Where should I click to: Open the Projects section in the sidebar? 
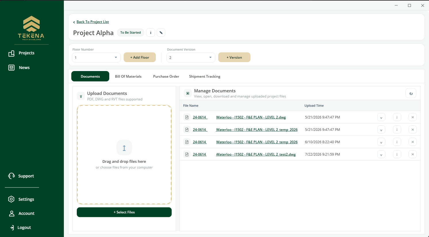[x=21, y=53]
